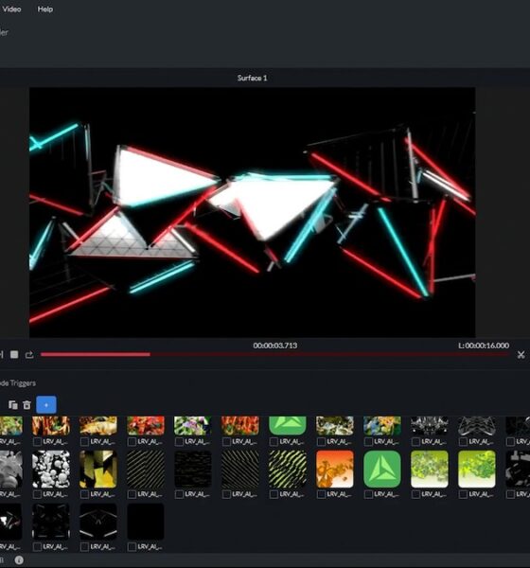Click the share arrow icon beside stop
Image resolution: width=530 pixels, height=568 pixels.
click(x=29, y=355)
